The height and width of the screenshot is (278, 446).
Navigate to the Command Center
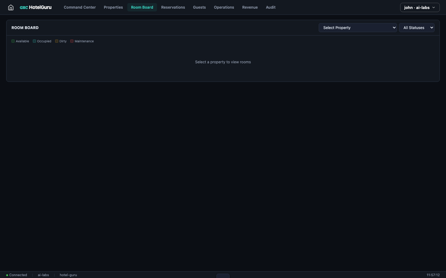click(80, 7)
